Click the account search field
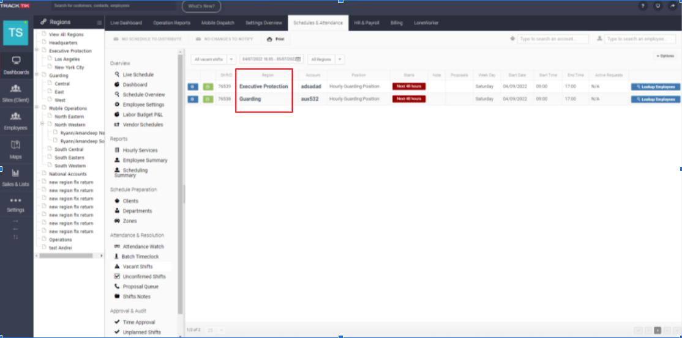Screen dimensions: 682x338 553,39
